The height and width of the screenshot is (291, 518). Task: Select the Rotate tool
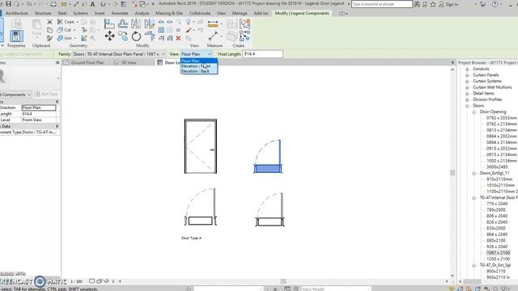(136, 36)
